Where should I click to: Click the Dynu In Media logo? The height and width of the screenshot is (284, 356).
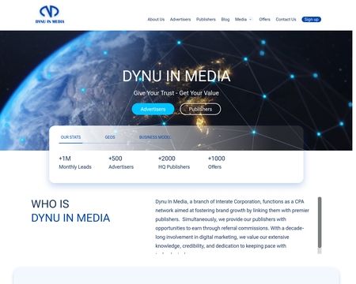coord(50,15)
